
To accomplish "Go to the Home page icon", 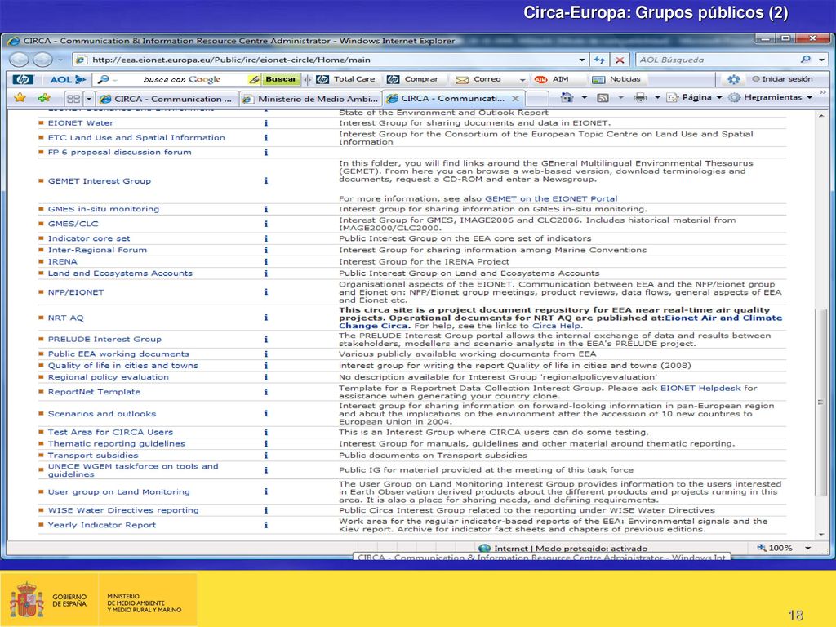I will [567, 98].
